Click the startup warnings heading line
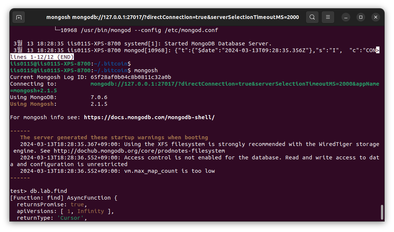Screen dimensions: 394x232 114,137
